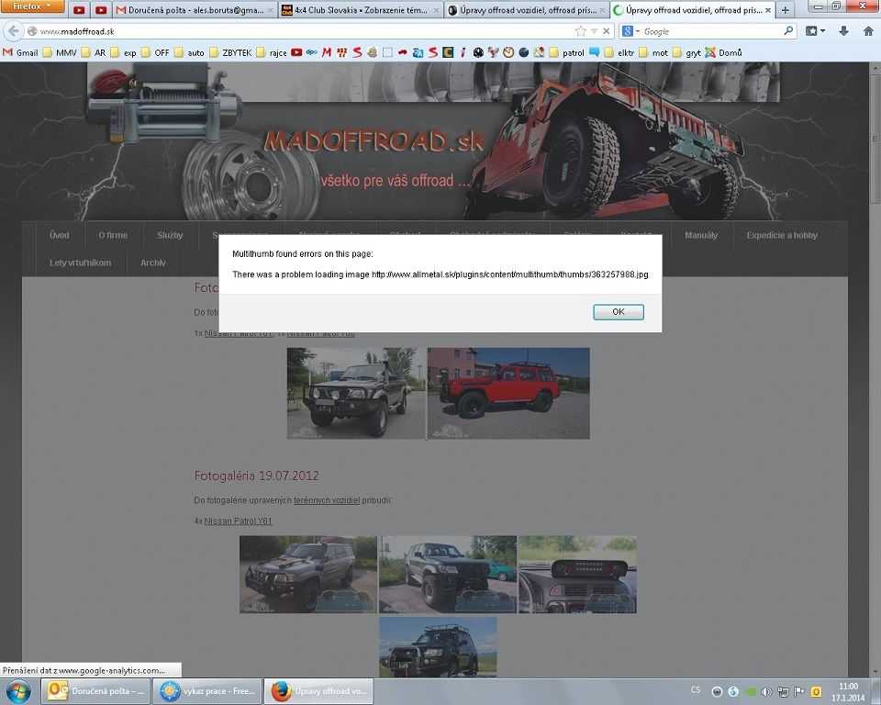Open the dashboard gauge thumbnail
This screenshot has height=705, width=881.
(x=577, y=574)
